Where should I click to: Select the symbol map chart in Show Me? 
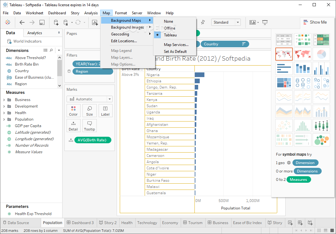click(x=284, y=54)
